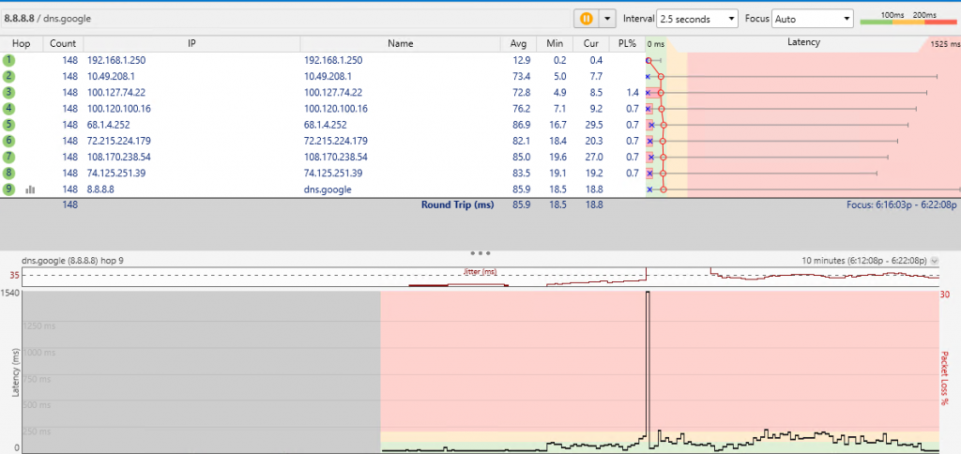Open the Interval 2.5 seconds dropdown
The width and height of the screenshot is (961, 454).
click(697, 19)
